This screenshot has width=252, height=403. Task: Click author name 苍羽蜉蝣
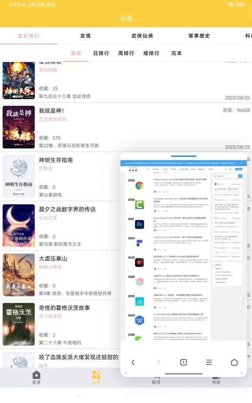pyautogui.click(x=48, y=70)
